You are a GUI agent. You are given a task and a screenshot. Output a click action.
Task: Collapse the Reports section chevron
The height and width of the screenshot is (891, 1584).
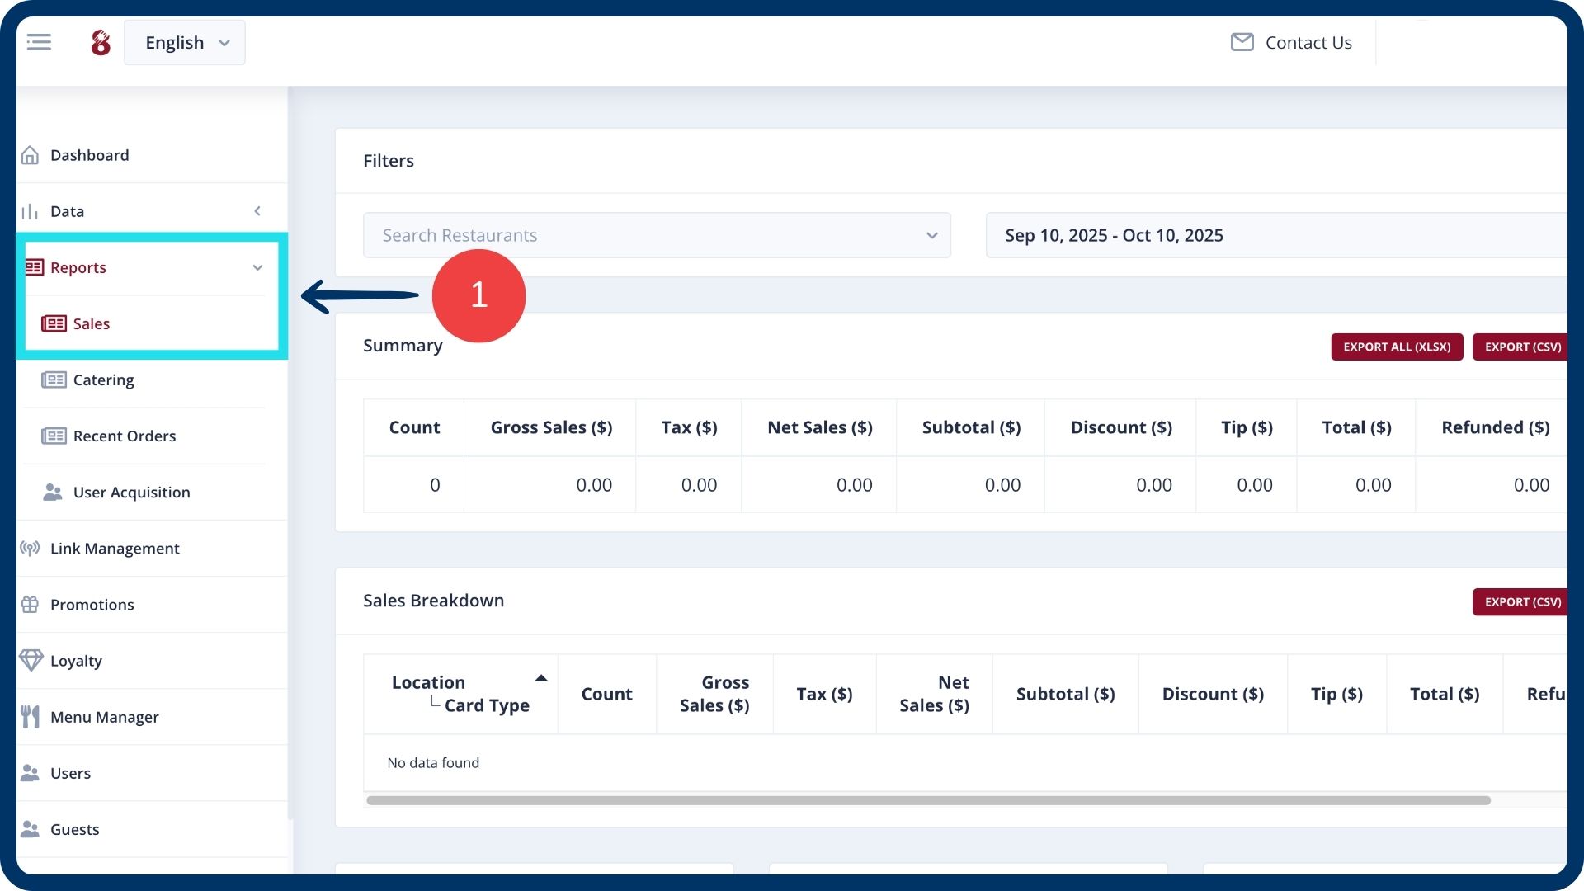(x=257, y=267)
